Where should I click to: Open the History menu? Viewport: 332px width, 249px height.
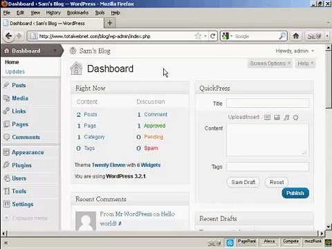(53, 12)
